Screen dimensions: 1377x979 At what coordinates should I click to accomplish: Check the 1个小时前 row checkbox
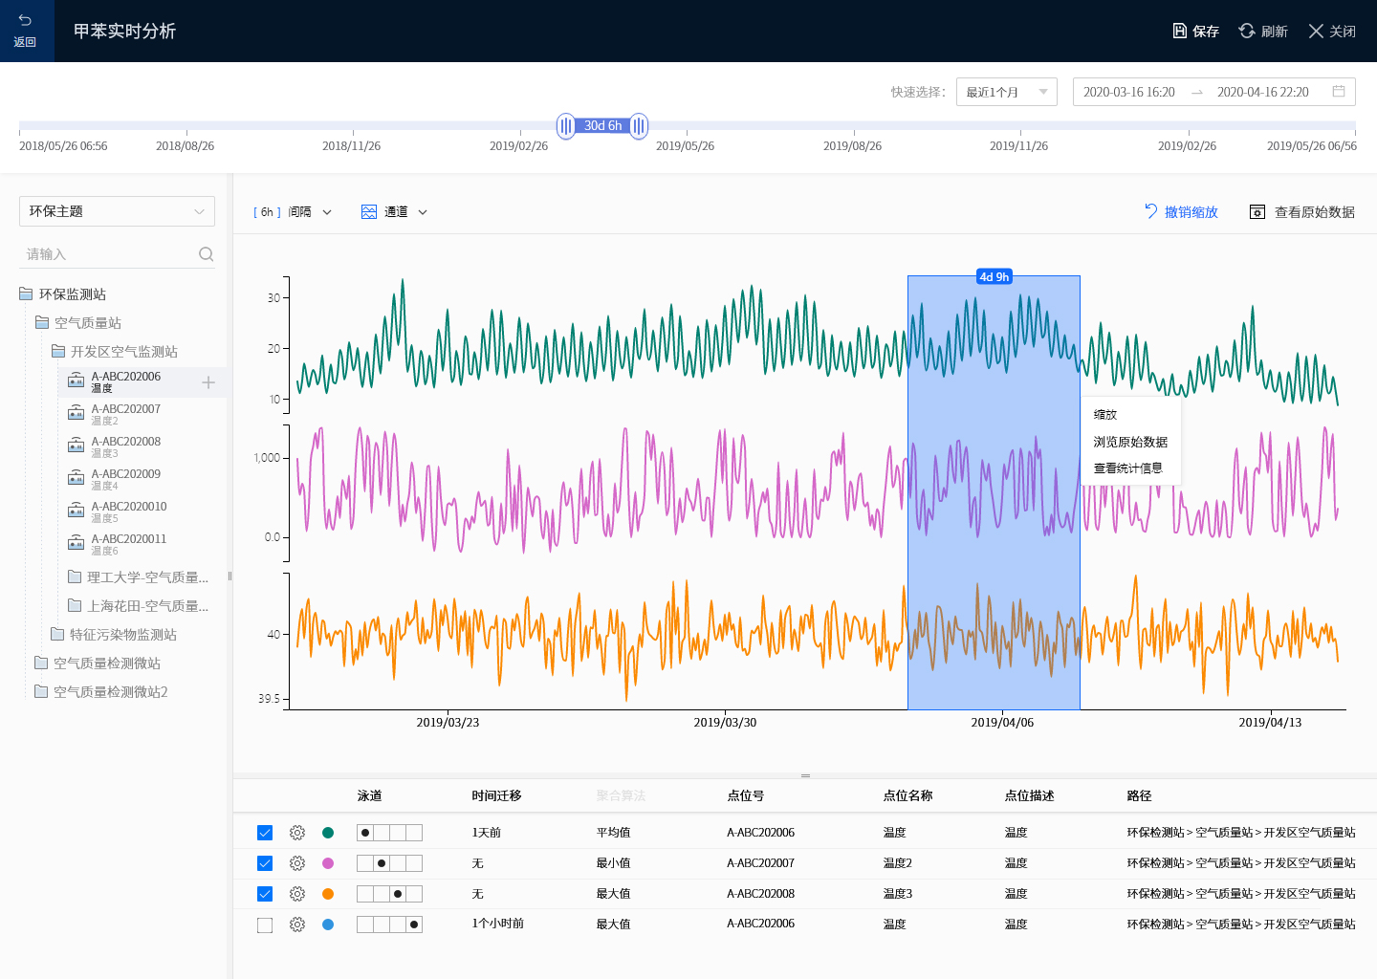tap(265, 925)
